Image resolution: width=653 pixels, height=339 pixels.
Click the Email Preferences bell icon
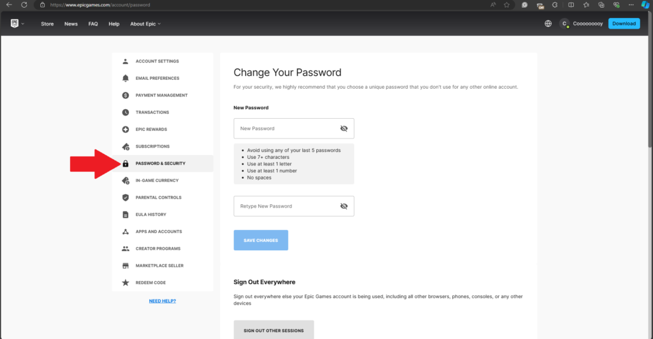click(126, 79)
